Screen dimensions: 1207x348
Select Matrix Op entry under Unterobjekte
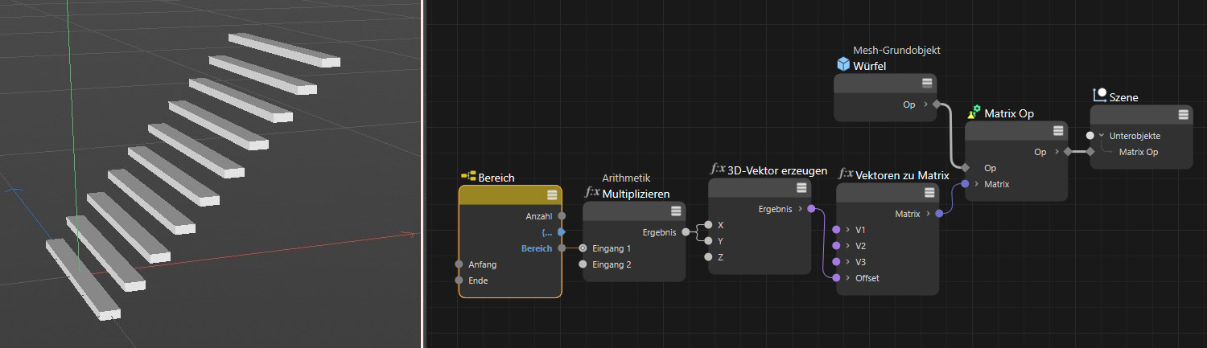pyautogui.click(x=1138, y=152)
